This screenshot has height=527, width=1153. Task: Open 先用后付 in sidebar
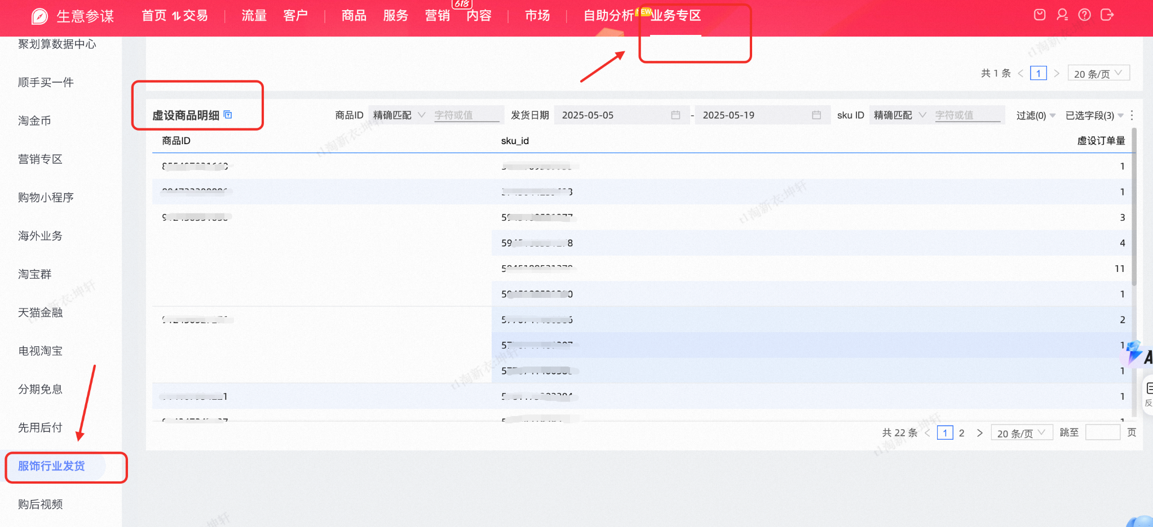(40, 427)
